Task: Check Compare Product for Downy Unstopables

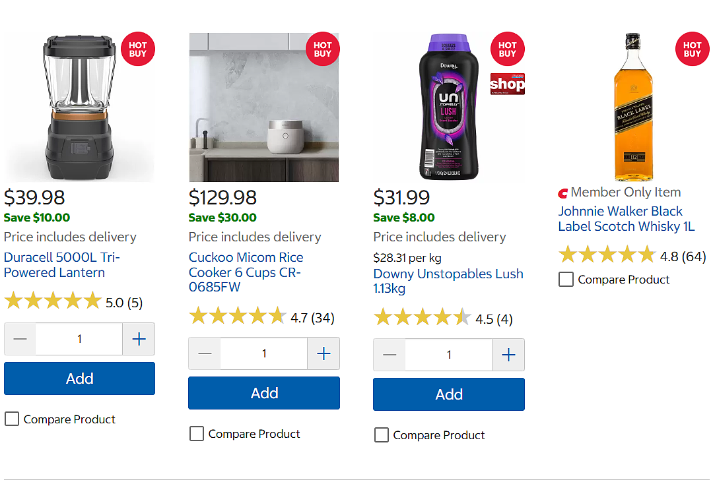Action: click(381, 435)
